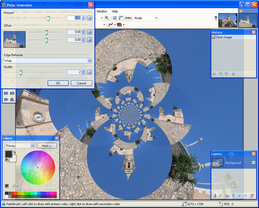
Task: Reset colors to black and white
Action: click(x=7, y=160)
